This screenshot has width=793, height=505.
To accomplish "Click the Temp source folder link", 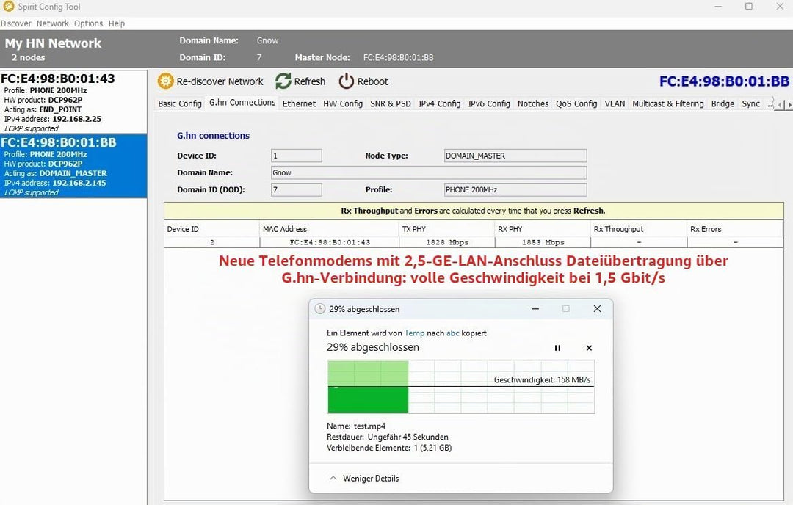I will pyautogui.click(x=414, y=333).
